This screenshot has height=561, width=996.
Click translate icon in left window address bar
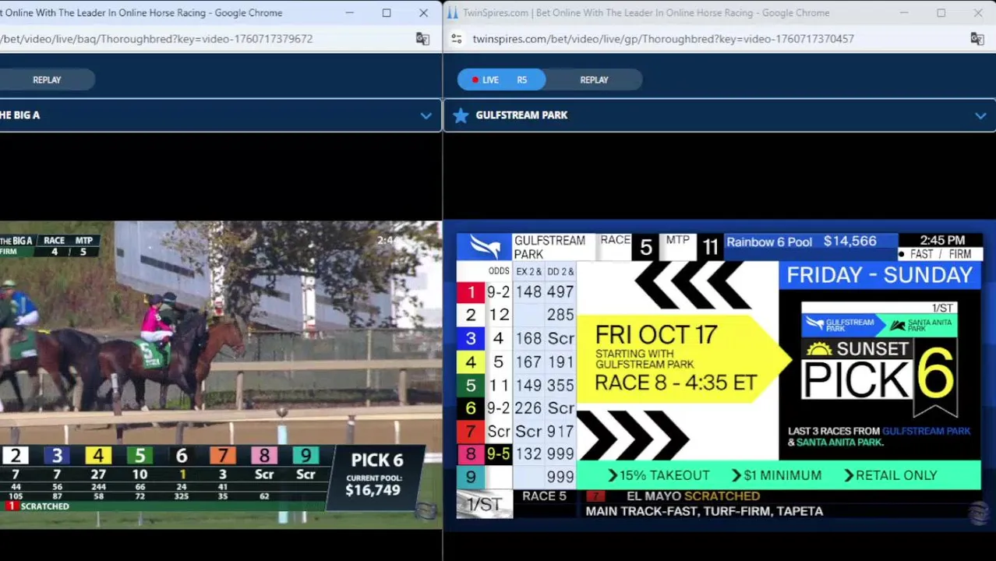[x=422, y=39]
